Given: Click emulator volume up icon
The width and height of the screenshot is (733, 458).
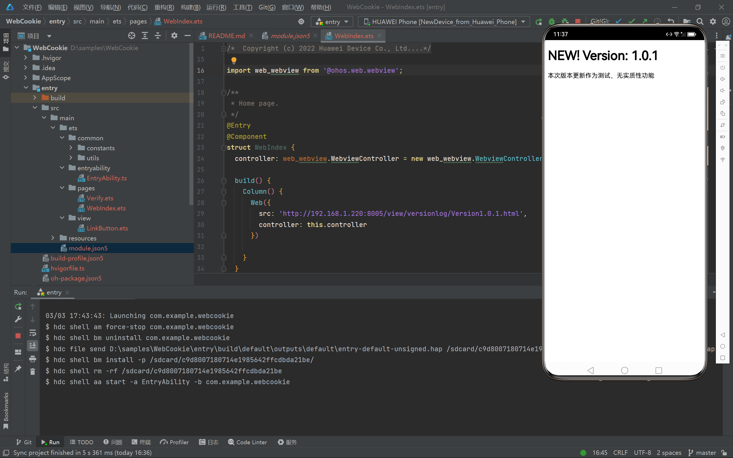Looking at the screenshot, I should 723,79.
